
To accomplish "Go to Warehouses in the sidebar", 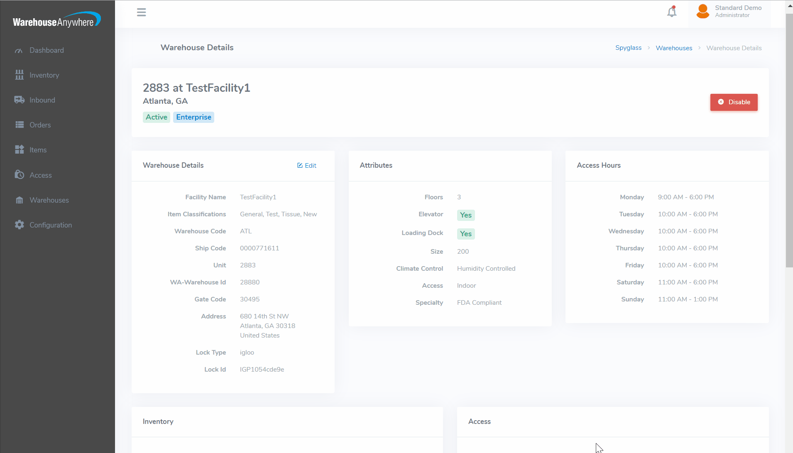I will click(x=49, y=200).
